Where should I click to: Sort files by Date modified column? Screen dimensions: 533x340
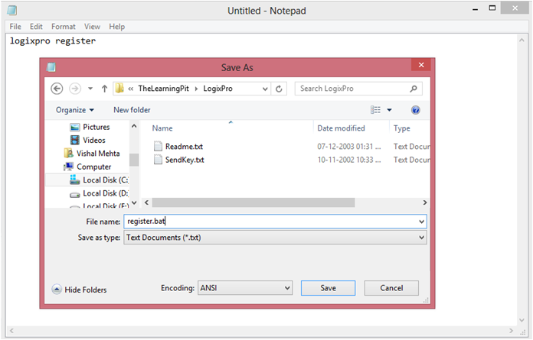point(341,128)
